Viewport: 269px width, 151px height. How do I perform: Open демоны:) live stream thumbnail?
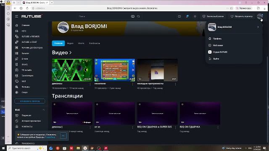72,113
